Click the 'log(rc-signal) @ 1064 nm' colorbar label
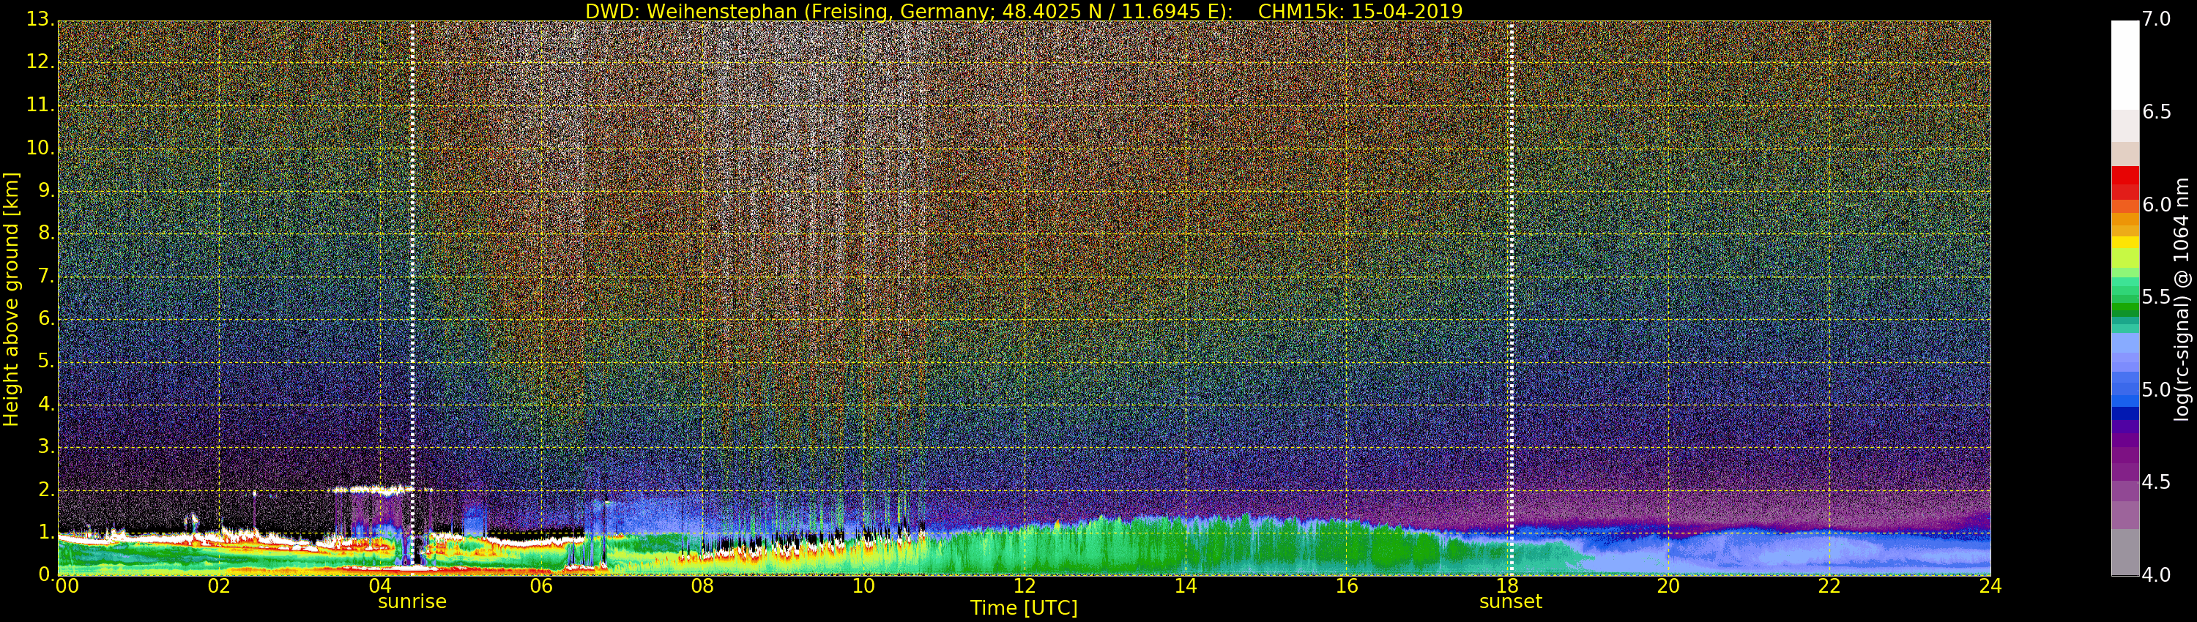This screenshot has height=622, width=2197. (2182, 299)
